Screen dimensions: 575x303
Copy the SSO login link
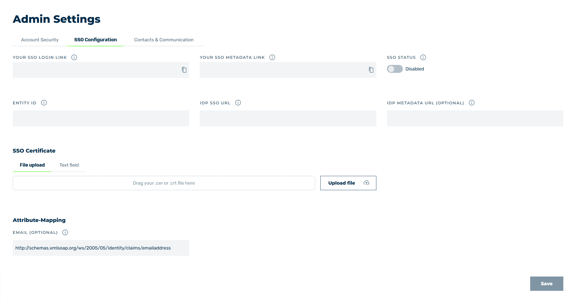coord(184,70)
